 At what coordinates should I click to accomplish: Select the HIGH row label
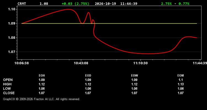pos(7,84)
